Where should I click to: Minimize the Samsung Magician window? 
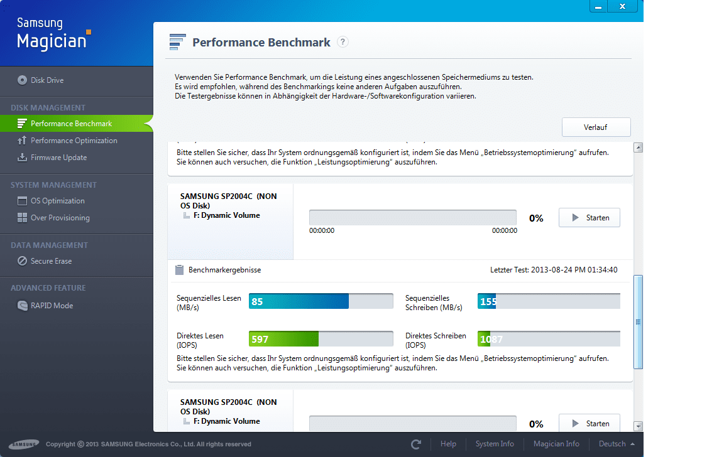[598, 6]
